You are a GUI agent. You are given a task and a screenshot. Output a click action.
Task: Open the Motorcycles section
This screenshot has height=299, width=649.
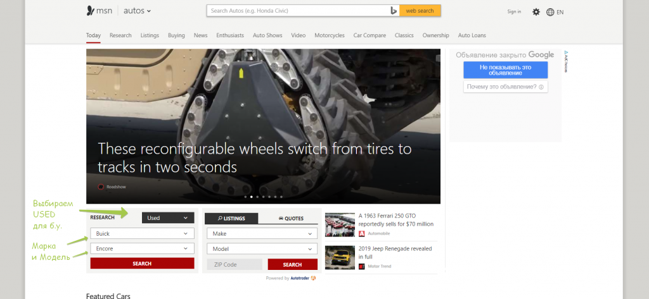pyautogui.click(x=330, y=35)
